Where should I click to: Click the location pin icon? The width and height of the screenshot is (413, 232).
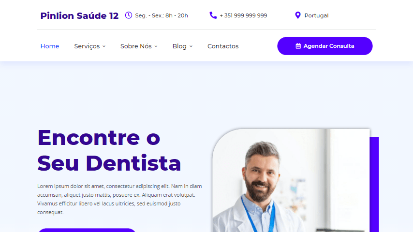pyautogui.click(x=297, y=15)
